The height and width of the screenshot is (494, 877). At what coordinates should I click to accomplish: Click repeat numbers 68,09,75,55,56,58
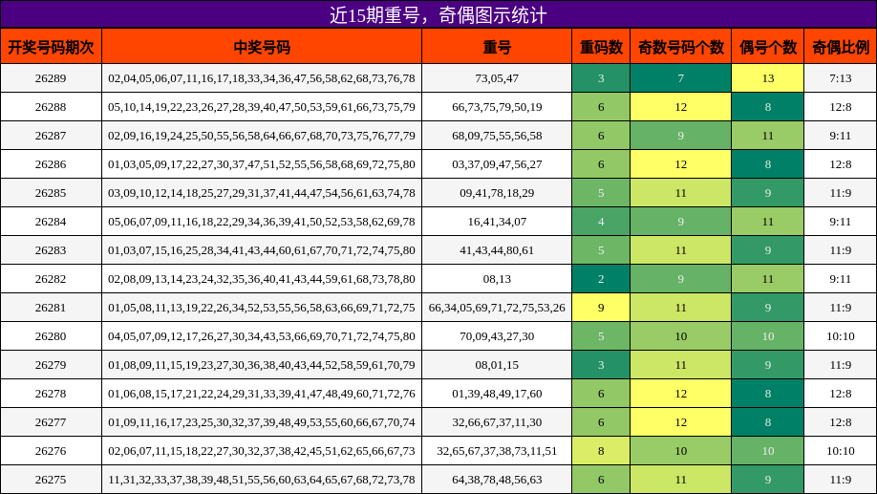[x=497, y=136]
